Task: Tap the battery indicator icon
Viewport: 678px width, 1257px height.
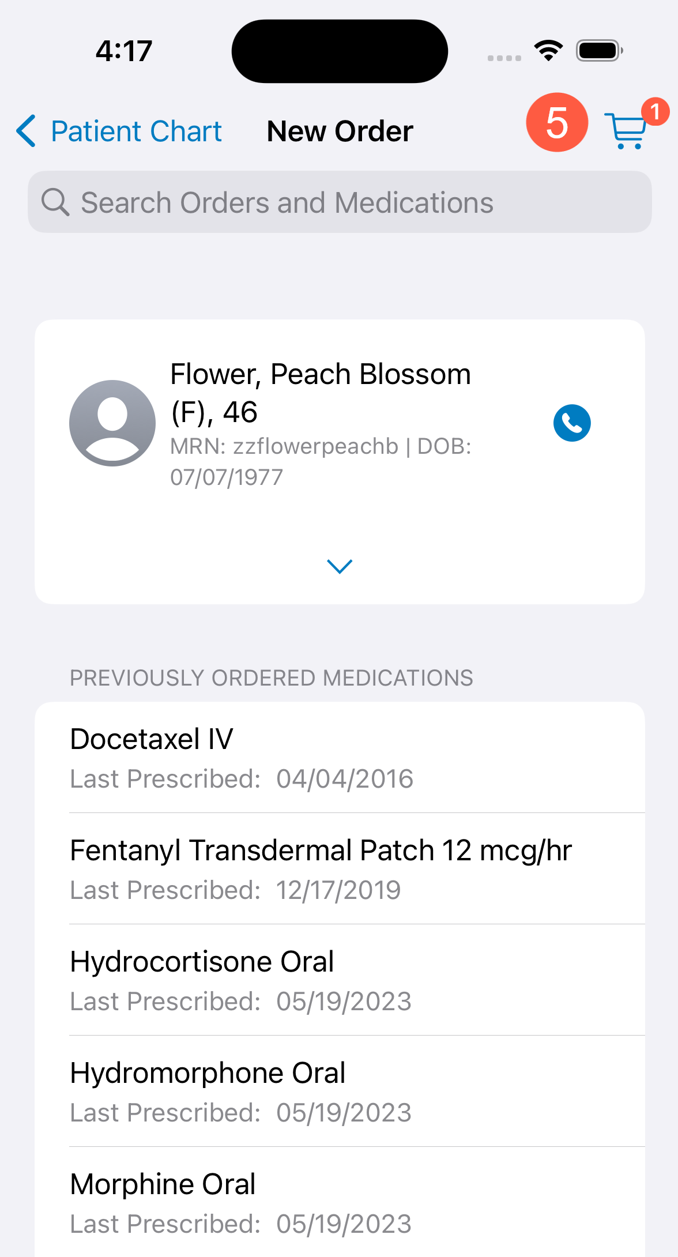Action: [x=599, y=51]
